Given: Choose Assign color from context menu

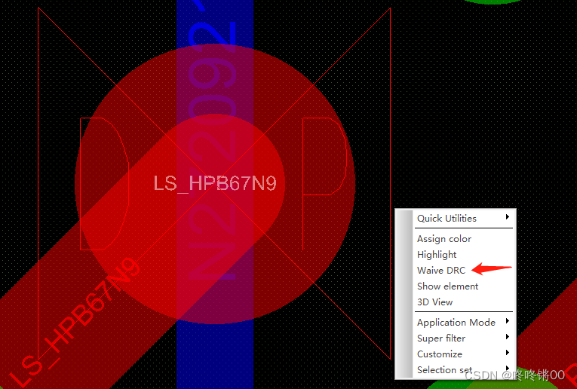Looking at the screenshot, I should point(463,239).
